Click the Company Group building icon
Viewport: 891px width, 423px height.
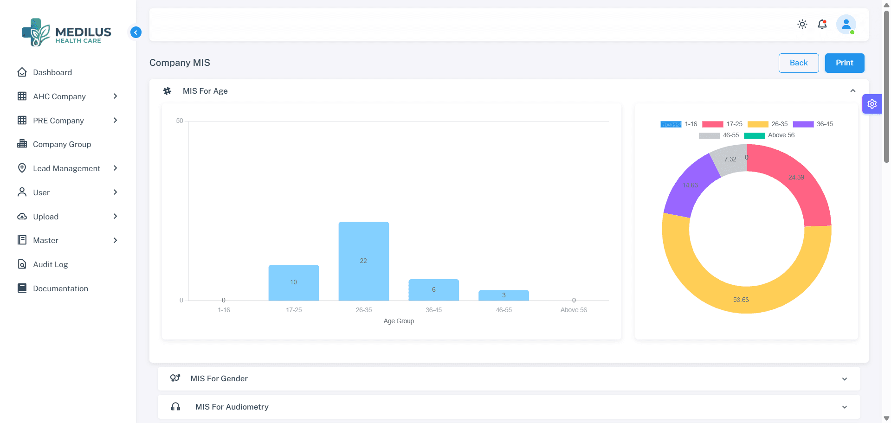22,144
